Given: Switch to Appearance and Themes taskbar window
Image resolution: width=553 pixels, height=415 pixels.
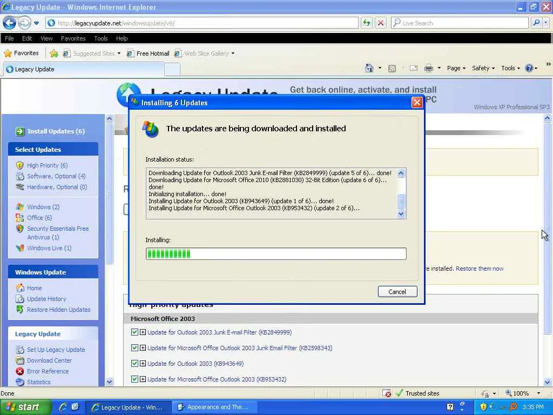Looking at the screenshot, I should pos(214,407).
